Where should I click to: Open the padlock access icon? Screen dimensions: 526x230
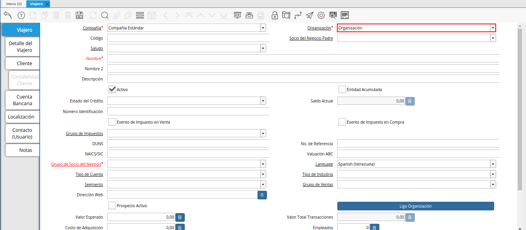click(275, 15)
